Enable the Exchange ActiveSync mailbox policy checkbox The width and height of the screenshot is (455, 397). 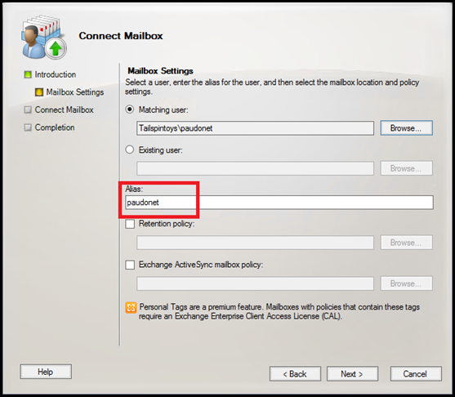[130, 265]
